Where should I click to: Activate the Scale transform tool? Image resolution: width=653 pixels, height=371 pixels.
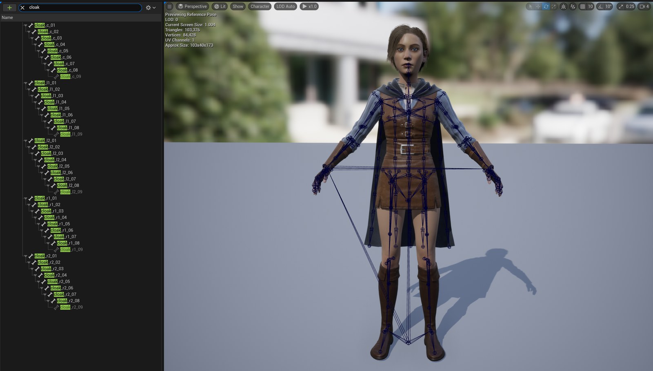554,7
